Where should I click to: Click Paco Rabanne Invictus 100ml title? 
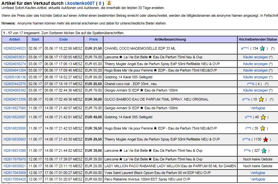click(147, 179)
